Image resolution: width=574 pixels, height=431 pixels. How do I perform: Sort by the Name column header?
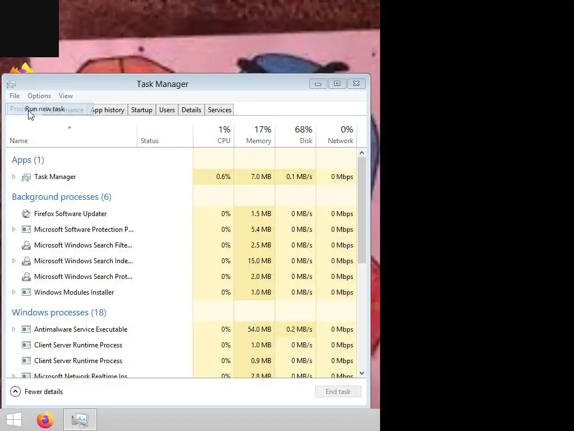pos(71,136)
